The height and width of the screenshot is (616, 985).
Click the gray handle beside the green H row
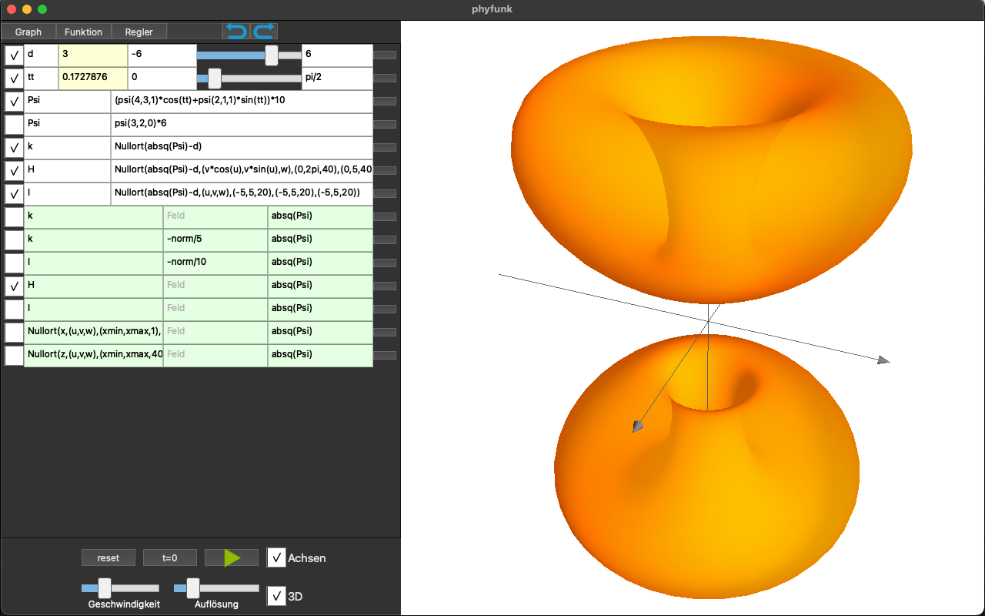tap(385, 286)
